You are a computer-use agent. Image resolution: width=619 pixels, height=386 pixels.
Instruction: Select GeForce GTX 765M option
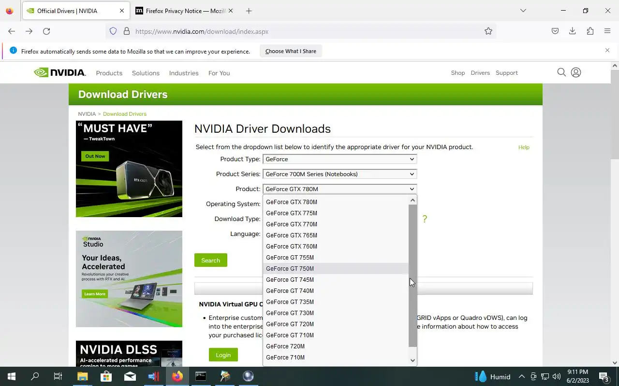pyautogui.click(x=336, y=235)
